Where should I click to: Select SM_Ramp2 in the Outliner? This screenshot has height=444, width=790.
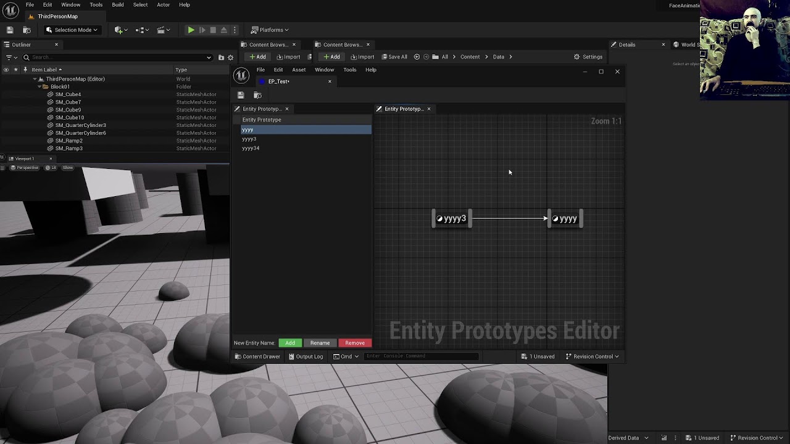pyautogui.click(x=69, y=141)
